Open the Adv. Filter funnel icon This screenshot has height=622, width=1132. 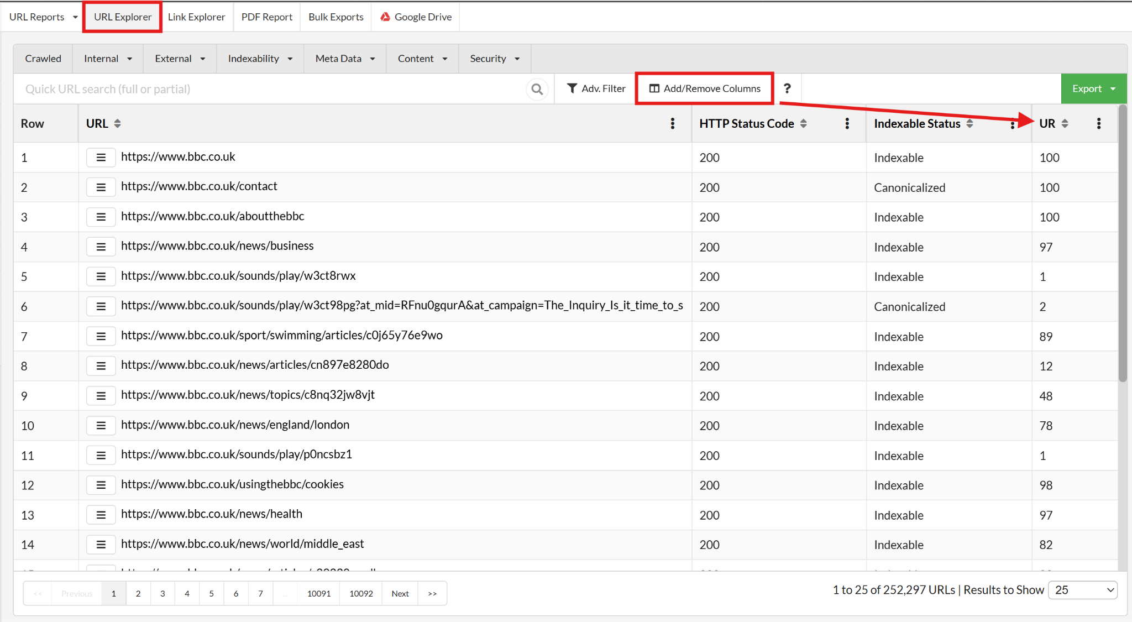pos(572,88)
